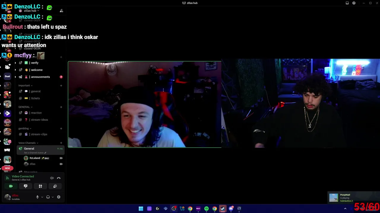Viewport: 380px width, 213px height.
Task: Add a channel to the GENERAL category
Action: coord(61,107)
